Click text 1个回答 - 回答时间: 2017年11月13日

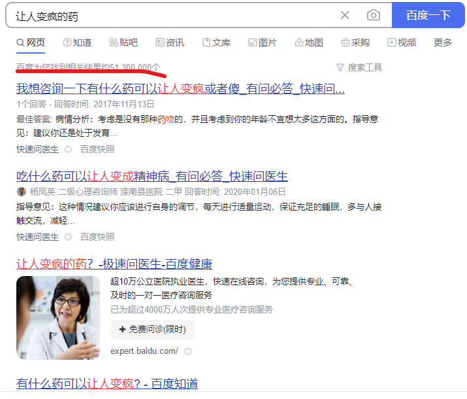tap(85, 104)
